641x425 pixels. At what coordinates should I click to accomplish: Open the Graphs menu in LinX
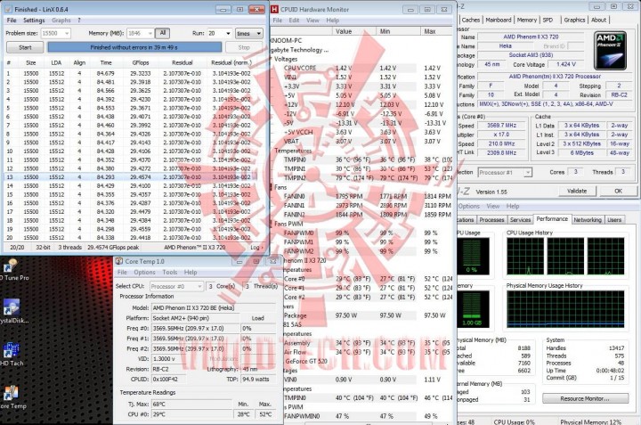click(x=61, y=20)
